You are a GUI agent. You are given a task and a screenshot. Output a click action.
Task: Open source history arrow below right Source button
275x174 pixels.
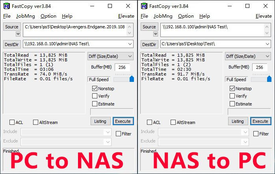coord(155,34)
